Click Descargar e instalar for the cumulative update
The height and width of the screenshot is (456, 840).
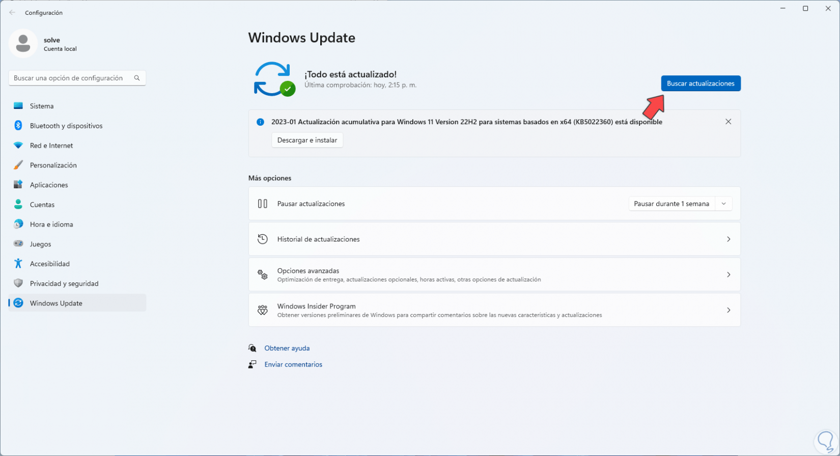[x=307, y=140]
